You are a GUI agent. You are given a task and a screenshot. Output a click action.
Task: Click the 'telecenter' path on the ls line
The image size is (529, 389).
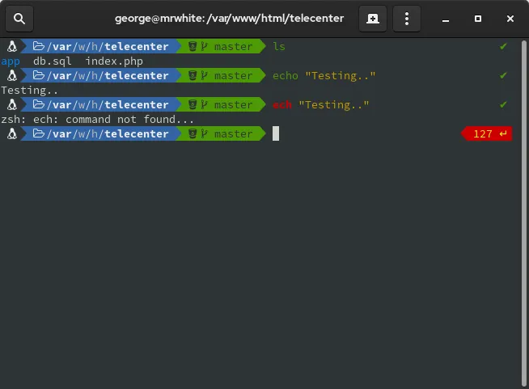click(137, 46)
